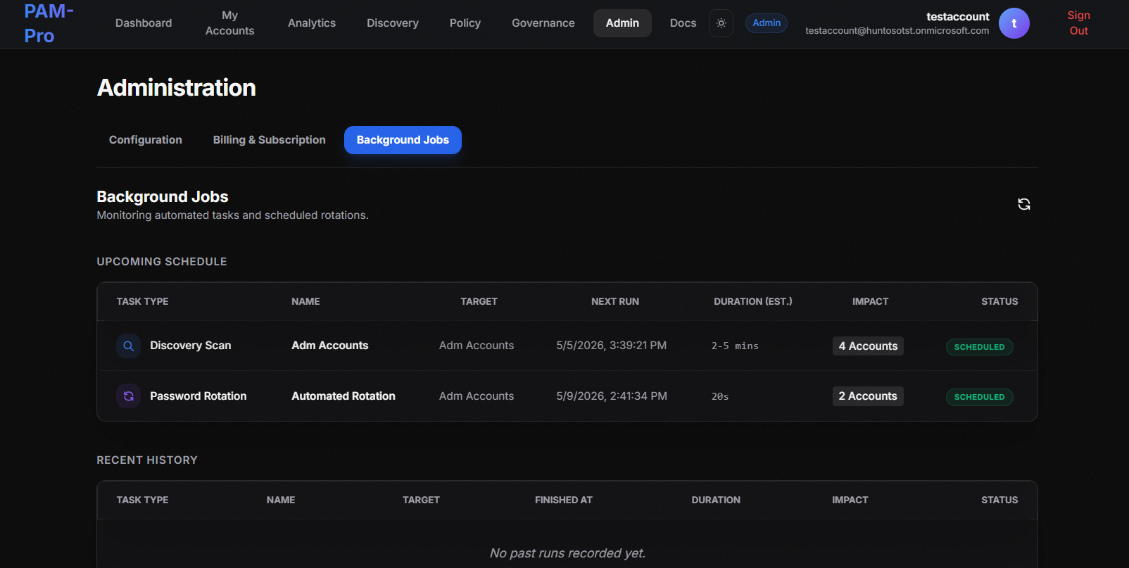
Task: Click the Password Rotation cycle icon
Action: pyautogui.click(x=128, y=396)
